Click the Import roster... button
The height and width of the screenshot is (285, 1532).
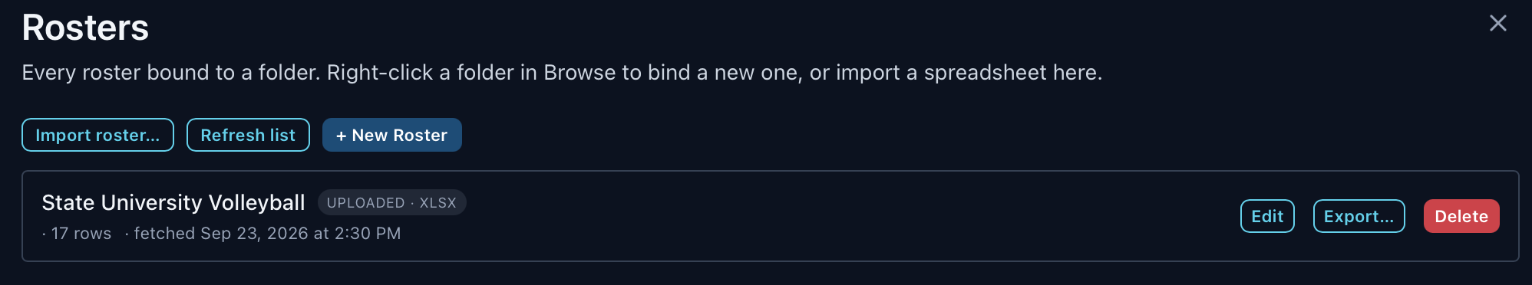pos(97,135)
